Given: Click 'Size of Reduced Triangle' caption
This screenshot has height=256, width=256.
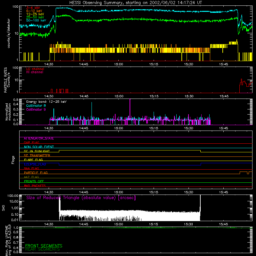Looking at the screenshot, I should click(x=81, y=198).
